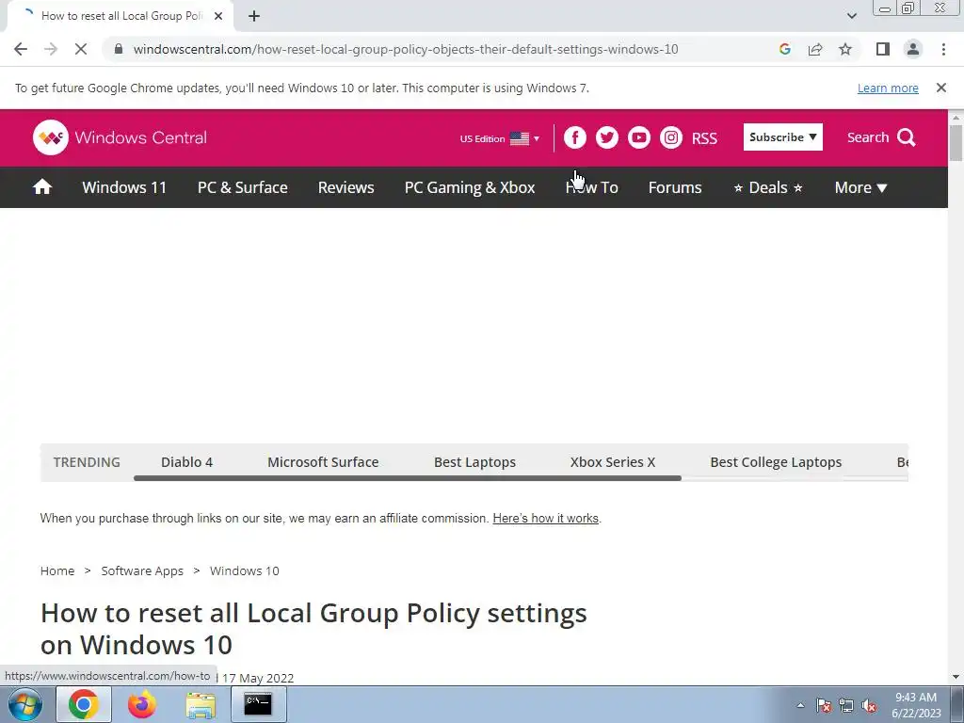Open the RSS feed link
Image resolution: width=964 pixels, height=723 pixels.
coord(704,138)
